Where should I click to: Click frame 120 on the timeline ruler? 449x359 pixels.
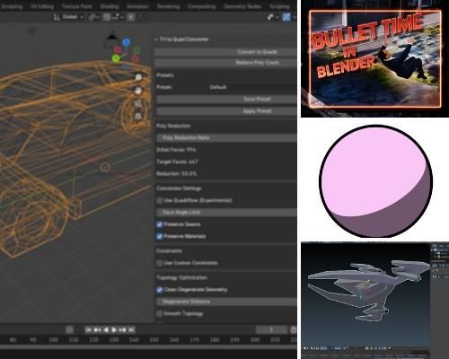pyautogui.click(x=93, y=340)
